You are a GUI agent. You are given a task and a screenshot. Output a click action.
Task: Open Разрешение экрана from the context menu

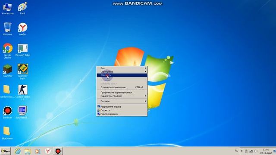(x=122, y=107)
